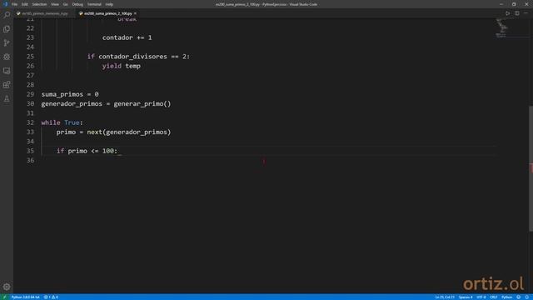Open the View menu
The height and width of the screenshot is (300, 533).
pos(55,4)
